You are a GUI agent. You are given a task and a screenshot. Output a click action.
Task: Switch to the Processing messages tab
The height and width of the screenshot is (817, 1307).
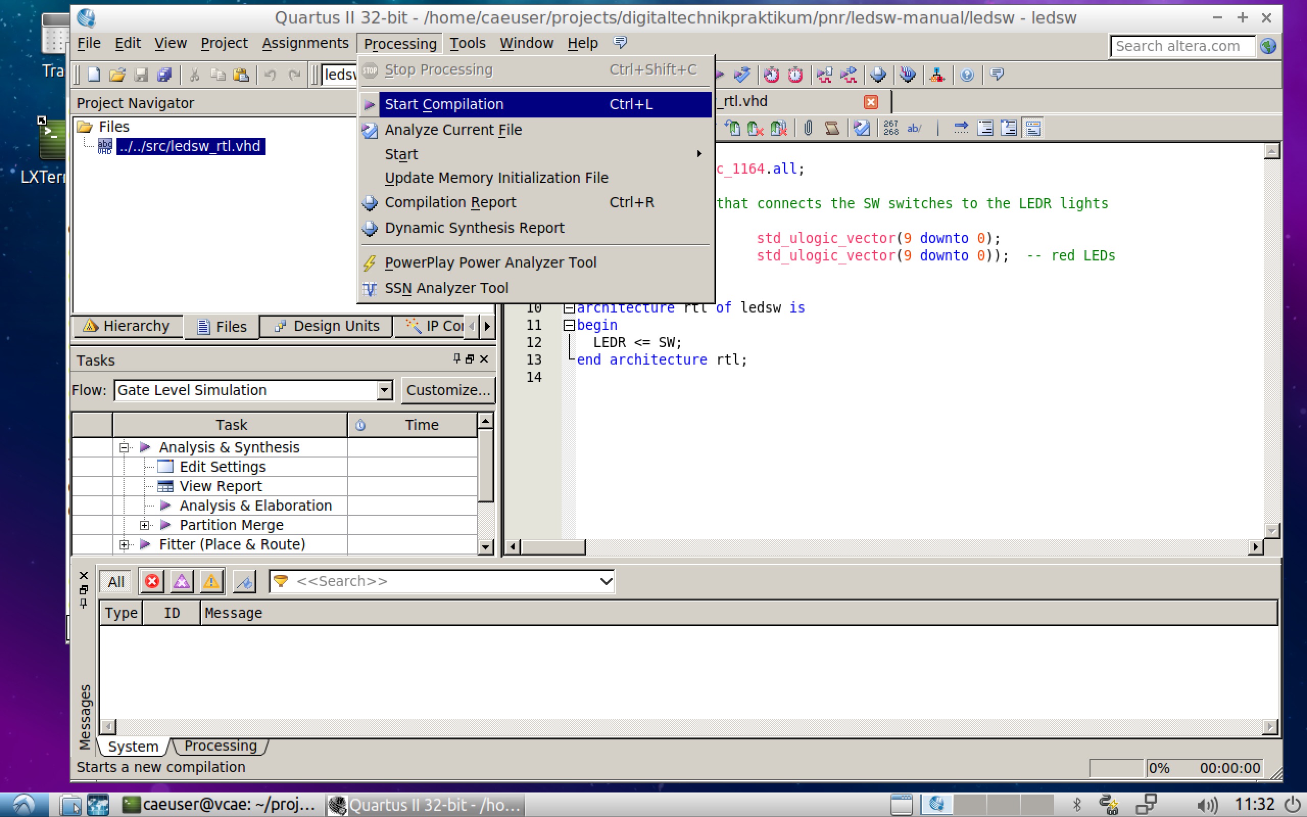221,746
